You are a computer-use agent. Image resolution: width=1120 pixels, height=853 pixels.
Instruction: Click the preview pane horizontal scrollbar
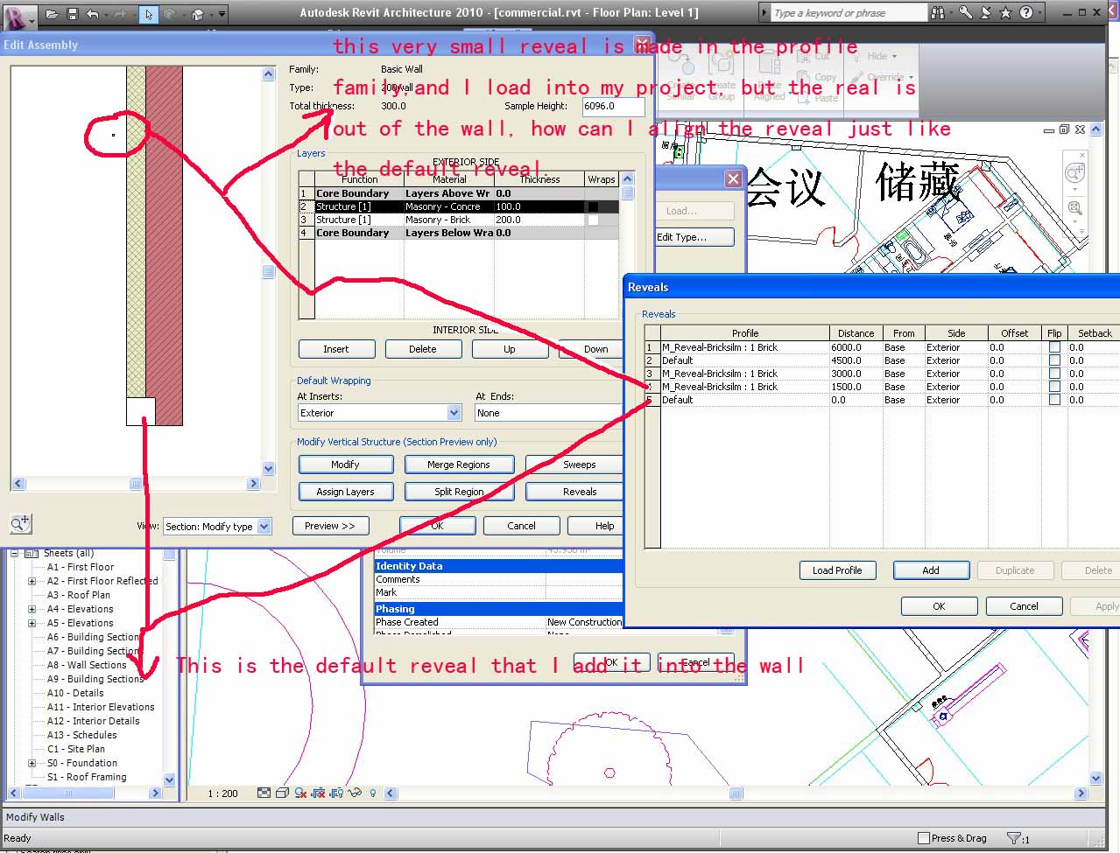[136, 483]
